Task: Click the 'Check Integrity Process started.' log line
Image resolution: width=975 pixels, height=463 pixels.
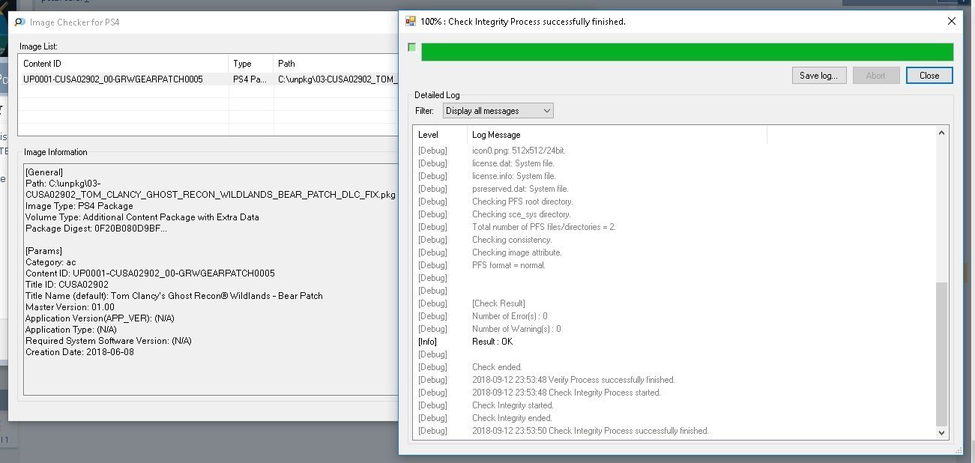Action: 567,393
